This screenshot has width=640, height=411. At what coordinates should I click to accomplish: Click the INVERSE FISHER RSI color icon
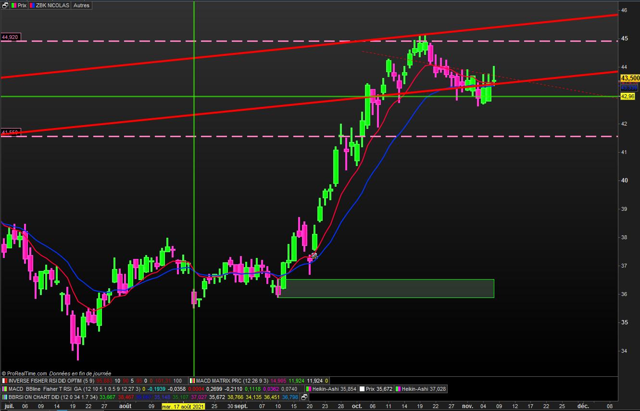pos(5,380)
